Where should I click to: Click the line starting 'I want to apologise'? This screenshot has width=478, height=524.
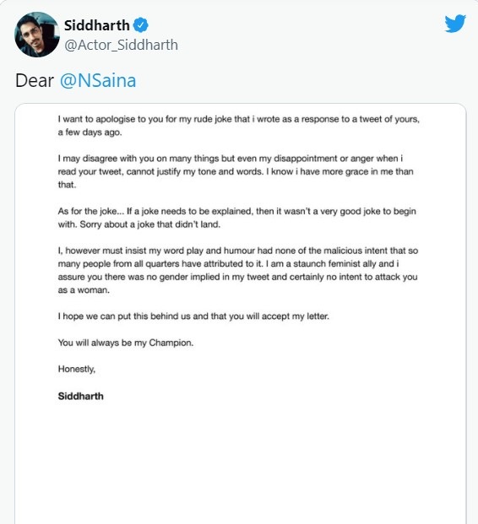(x=238, y=119)
